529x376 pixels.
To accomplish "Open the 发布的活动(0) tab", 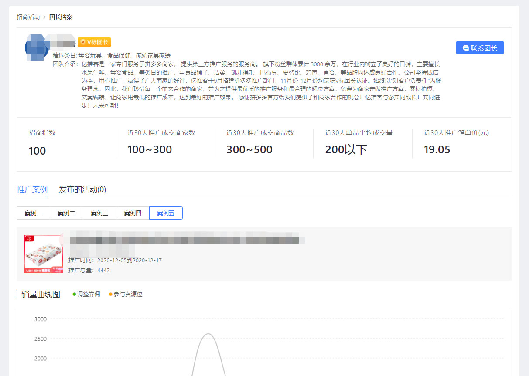I will click(x=82, y=190).
